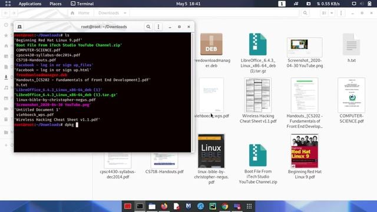The height and width of the screenshot is (212, 377).
Task: Click the search icon in file manager
Action: (x=305, y=13)
